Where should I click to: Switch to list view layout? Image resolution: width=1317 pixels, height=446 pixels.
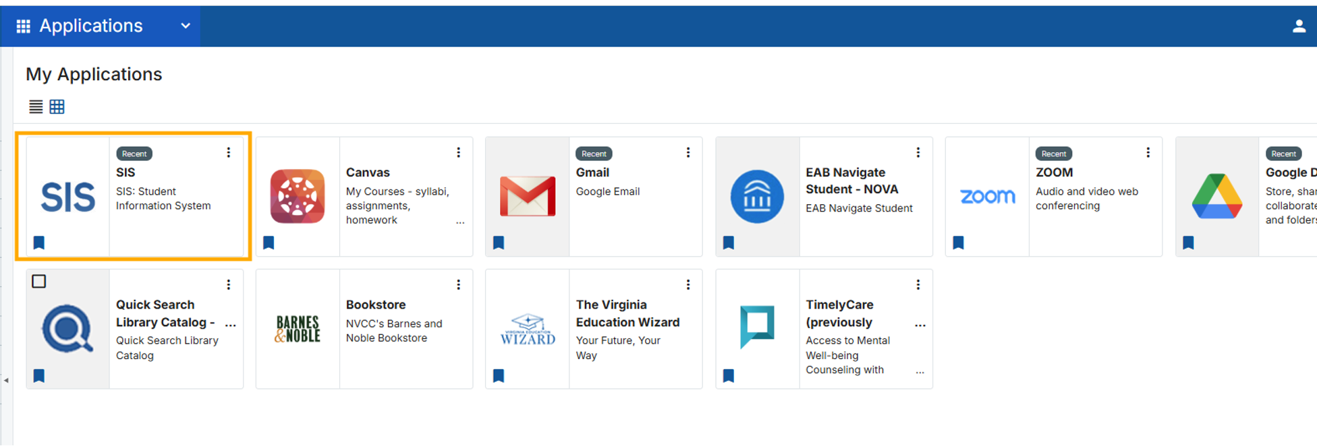click(x=36, y=106)
